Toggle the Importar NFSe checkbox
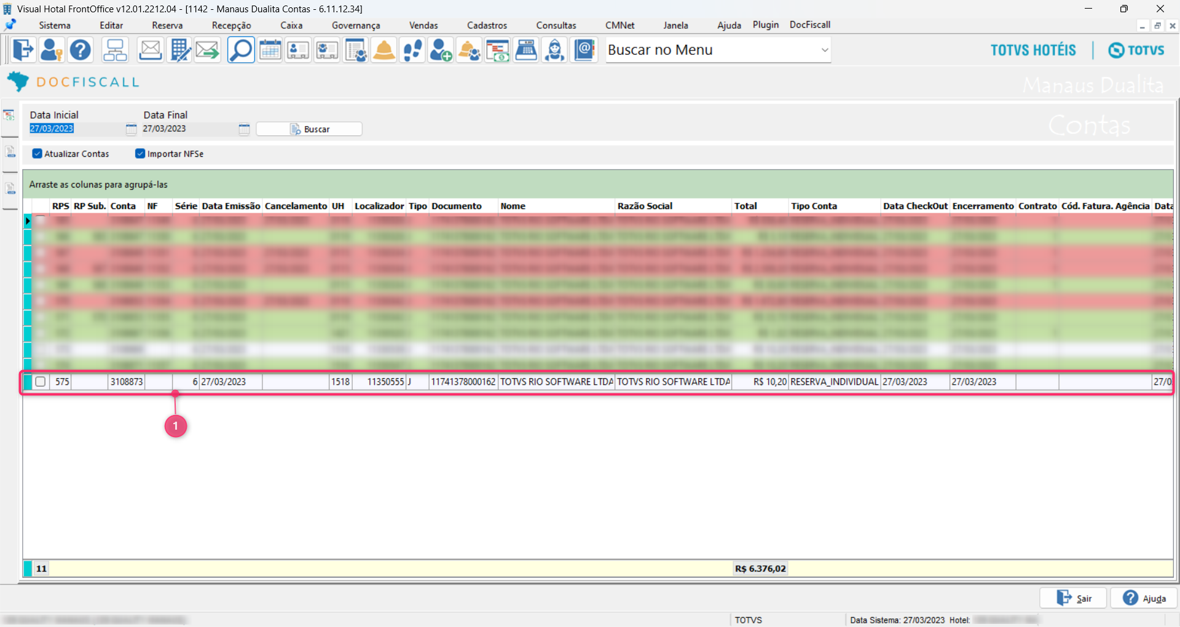The width and height of the screenshot is (1180, 627). pos(140,154)
